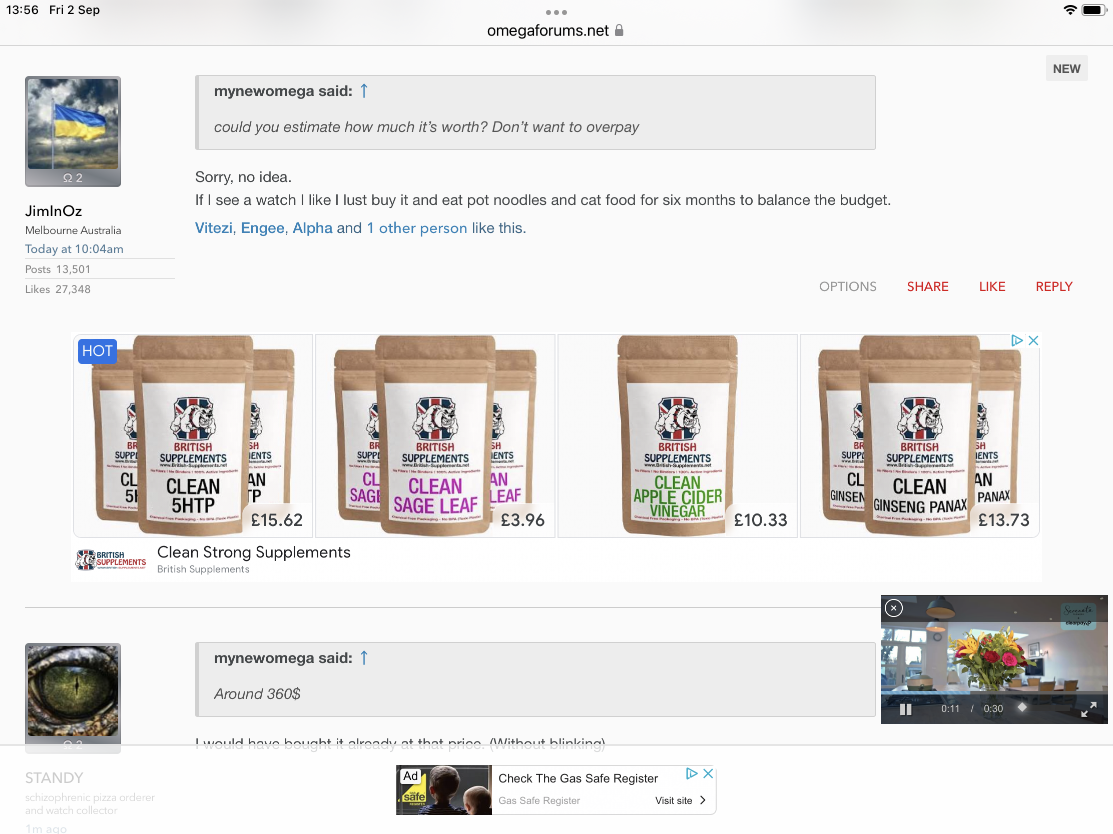The width and height of the screenshot is (1113, 834).
Task: Tap the three-dot multitasking menu
Action: 557,12
